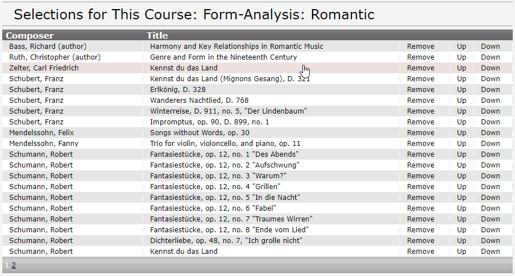This screenshot has height=276, width=515.
Task: Remove Harmony and Key Relationships in Romantic Music
Action: click(421, 46)
